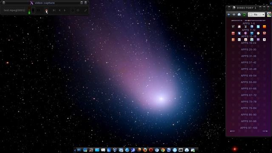The image size is (272, 153).
Task: Launch Firefox from the dock
Action: pos(145,150)
